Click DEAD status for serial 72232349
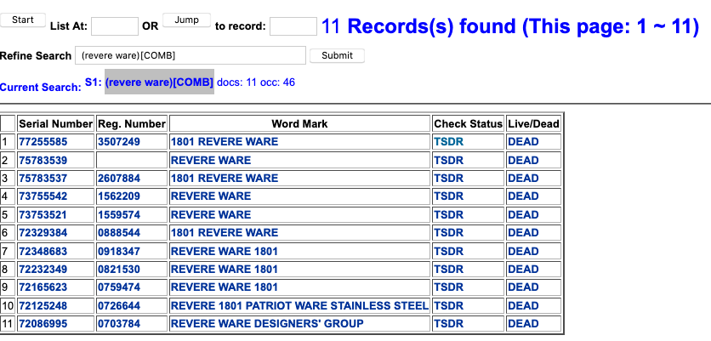 tap(523, 270)
